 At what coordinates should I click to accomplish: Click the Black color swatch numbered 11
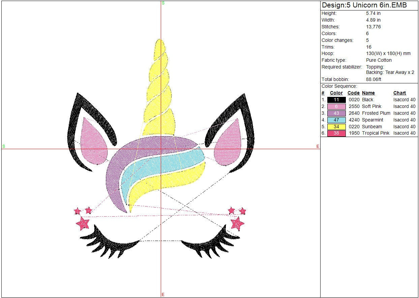[x=336, y=100]
